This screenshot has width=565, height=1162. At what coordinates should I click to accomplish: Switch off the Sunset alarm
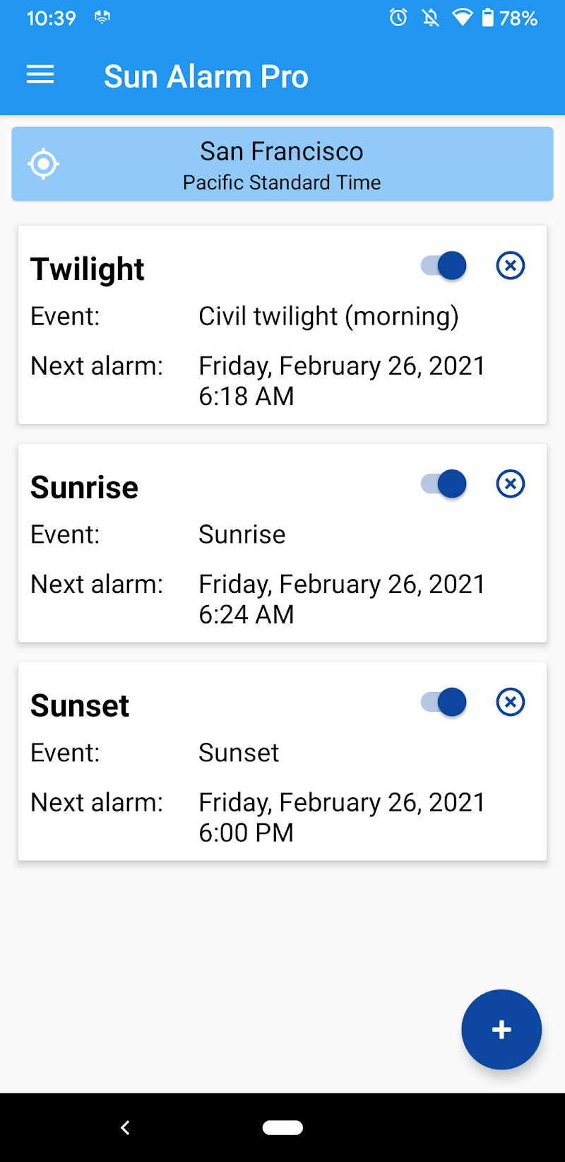click(444, 703)
